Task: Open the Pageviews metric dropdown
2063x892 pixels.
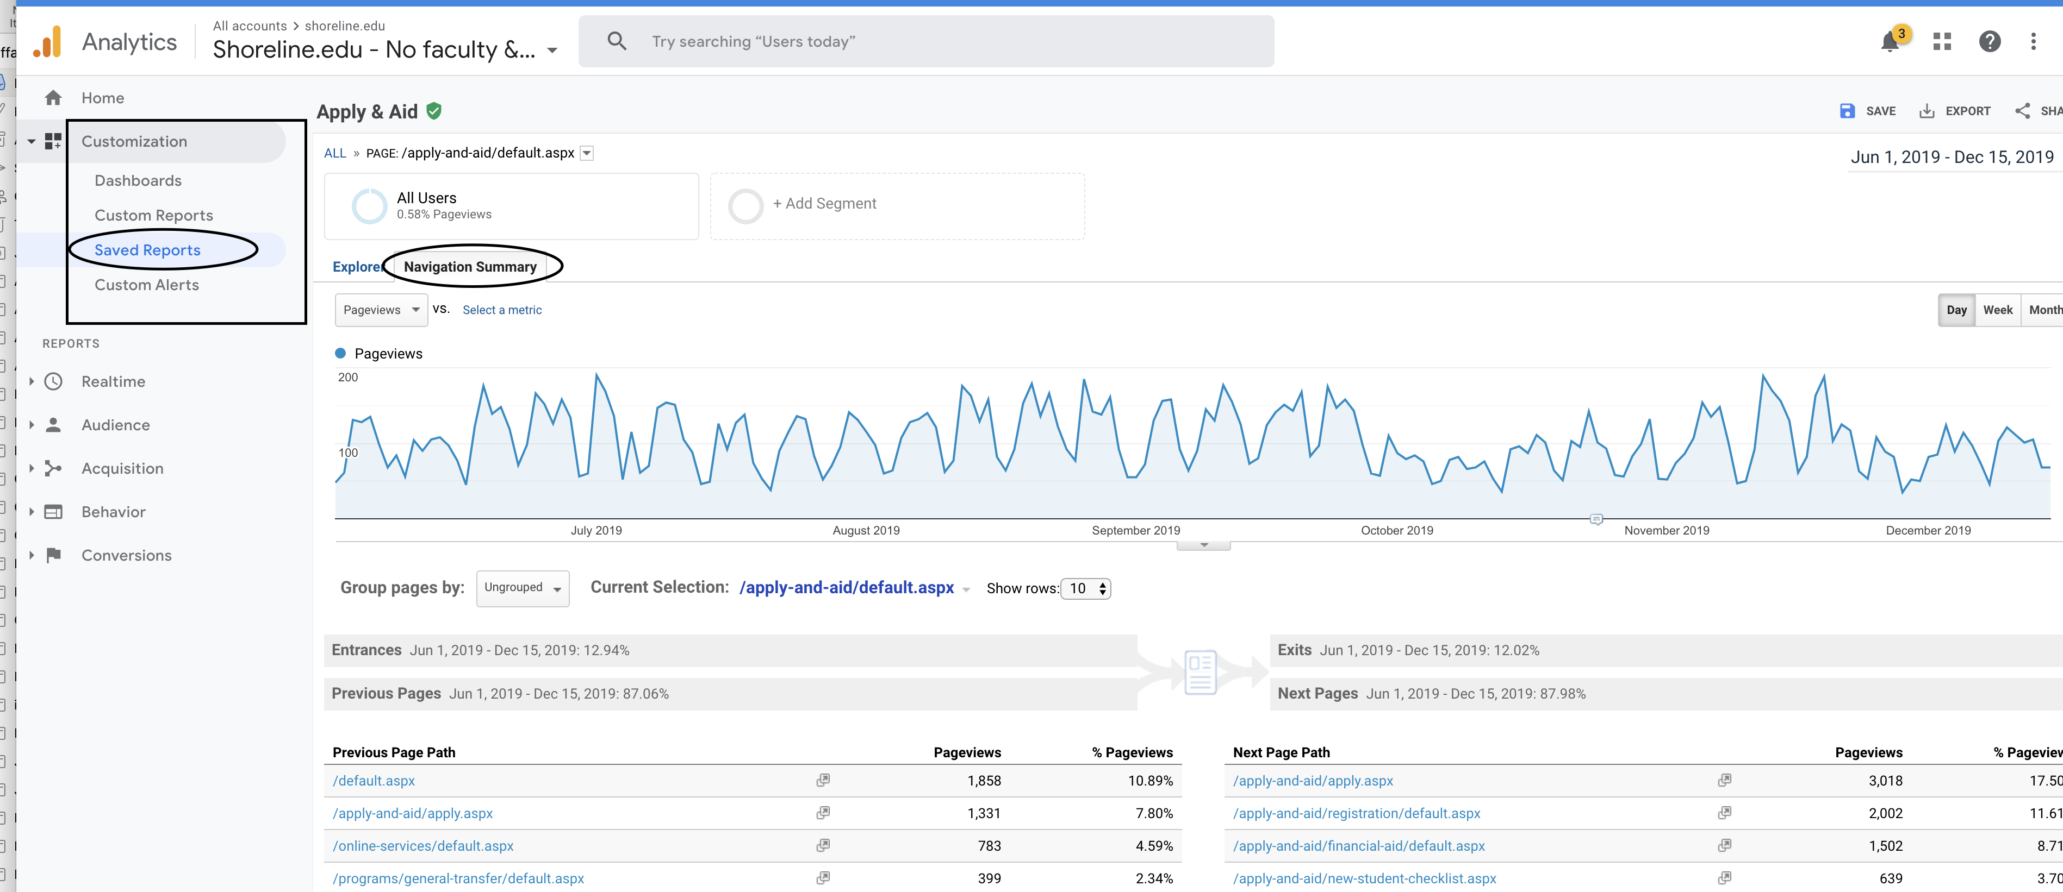Action: 381,310
